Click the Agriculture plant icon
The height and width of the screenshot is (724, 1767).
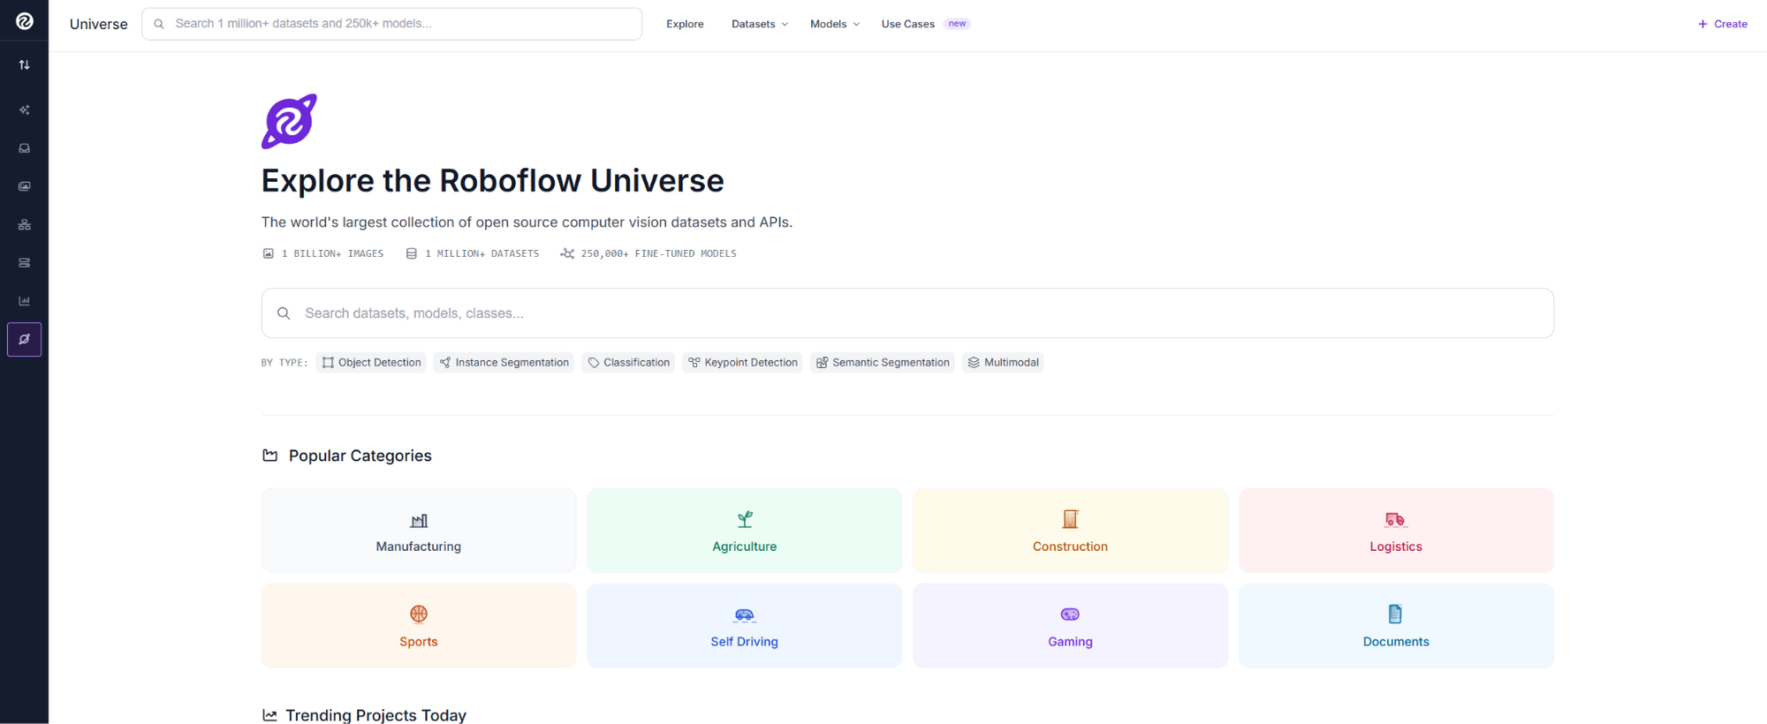point(745,519)
